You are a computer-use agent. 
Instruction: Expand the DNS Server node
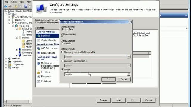(x=9, y=20)
